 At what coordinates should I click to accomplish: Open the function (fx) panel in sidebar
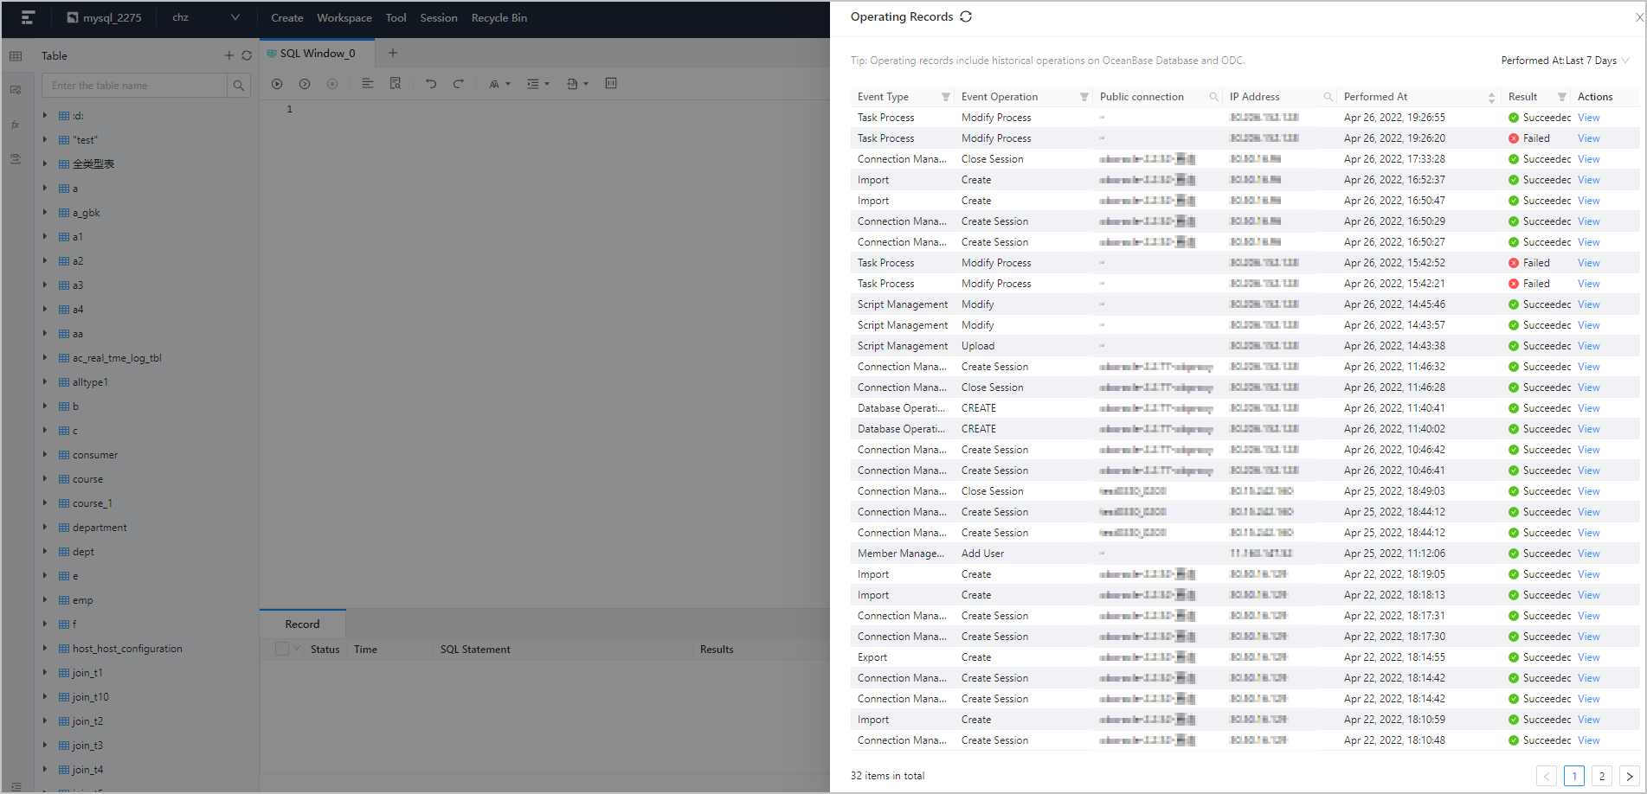15,125
